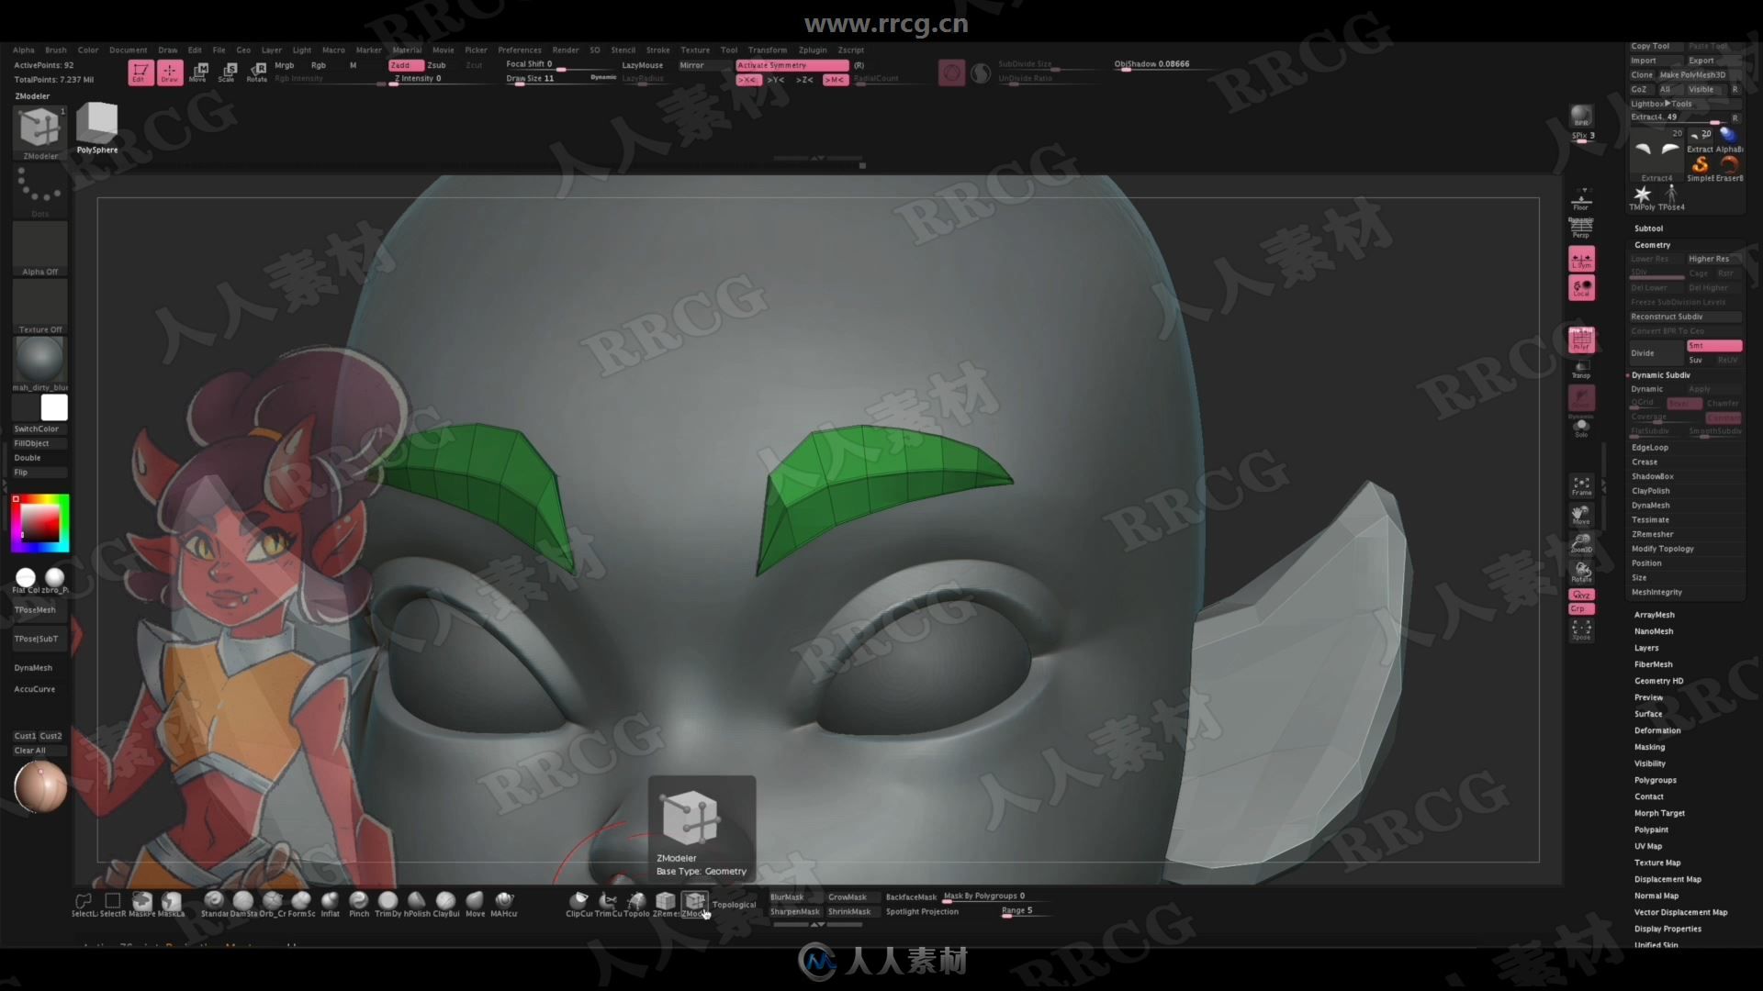The width and height of the screenshot is (1763, 991).
Task: Choose the SelectLasso brush
Action: (x=84, y=904)
